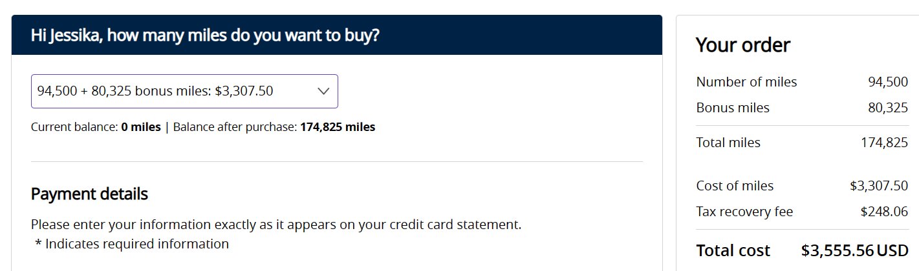Image resolution: width=919 pixels, height=271 pixels.
Task: Click the $3,307.50 cost value in order summary
Action: click(x=879, y=186)
